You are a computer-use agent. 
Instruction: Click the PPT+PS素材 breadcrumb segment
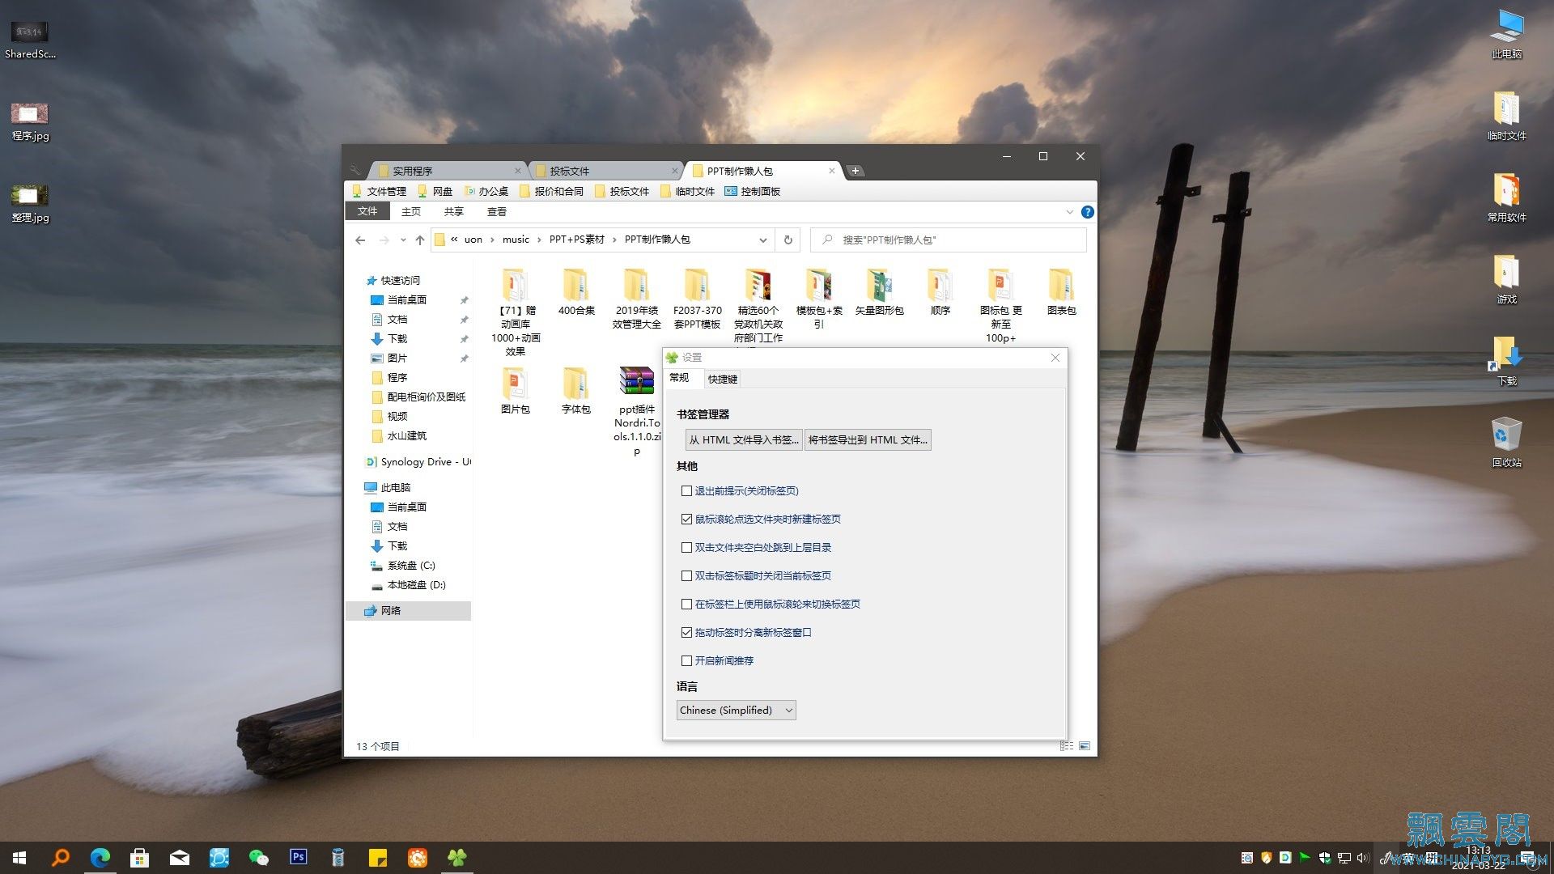[x=576, y=240]
